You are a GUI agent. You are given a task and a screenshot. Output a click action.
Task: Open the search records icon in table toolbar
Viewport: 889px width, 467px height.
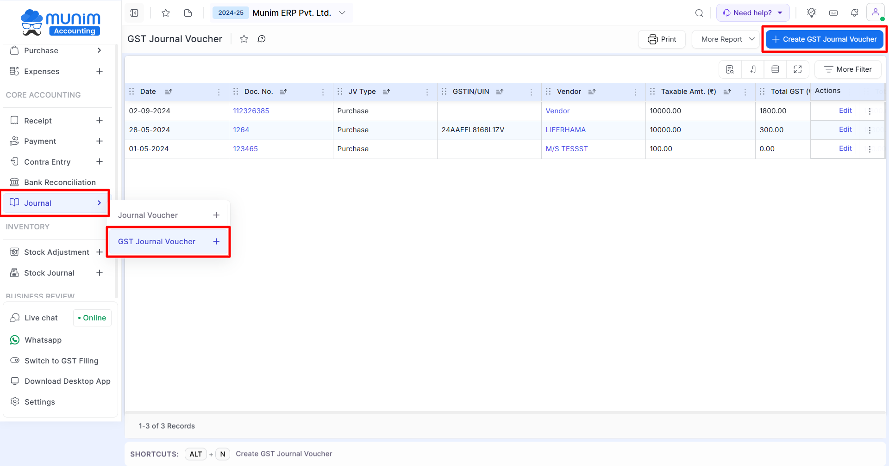coord(730,69)
